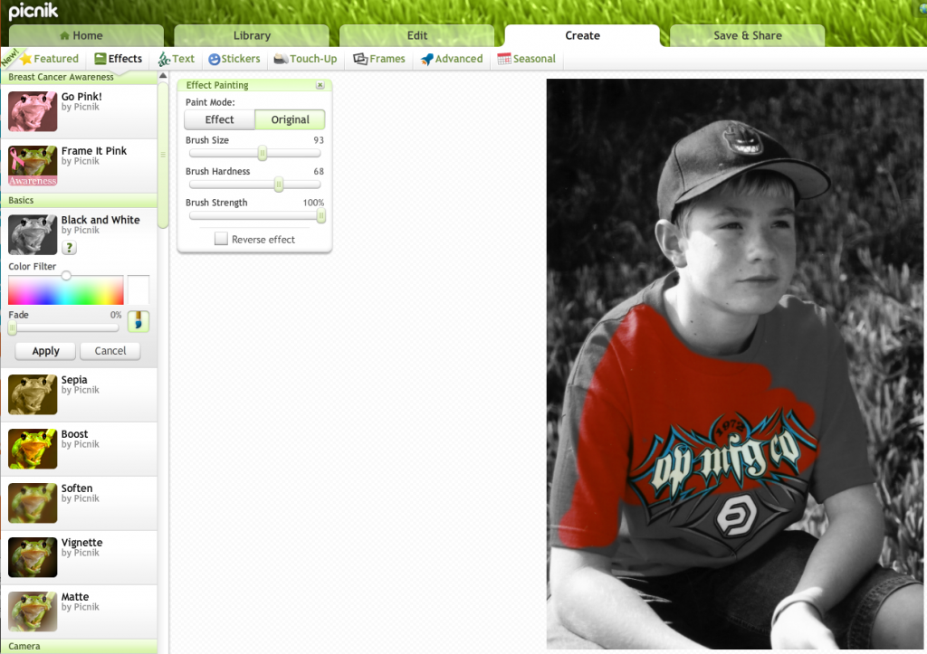Click the Color Filter slider handle
Image resolution: width=927 pixels, height=654 pixels.
point(66,275)
